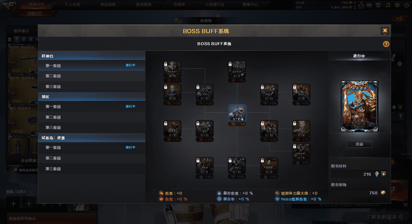412x224 pixels.
Task: Select the white-haired woman node with +20 bonus
Action: tap(172, 93)
